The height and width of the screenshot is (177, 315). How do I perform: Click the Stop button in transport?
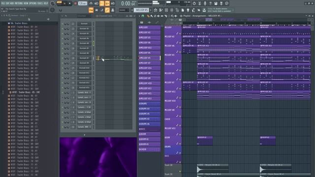70,3
